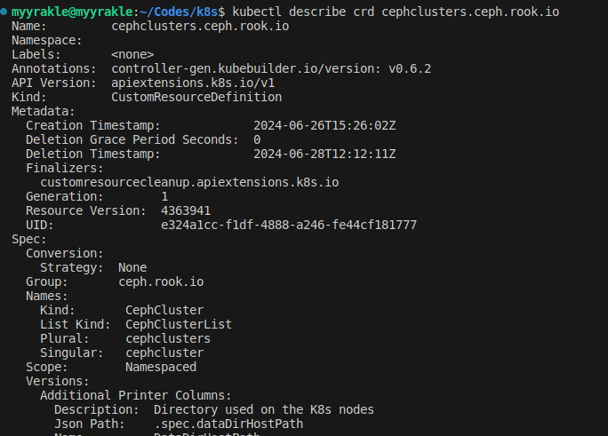The image size is (608, 436).
Task: Click the Creation Timestamp value
Action: tap(324, 125)
